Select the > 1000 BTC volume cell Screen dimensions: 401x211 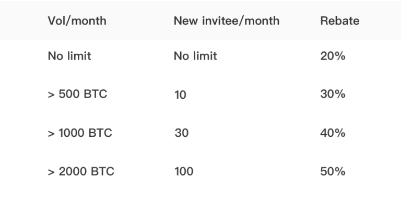(x=80, y=133)
